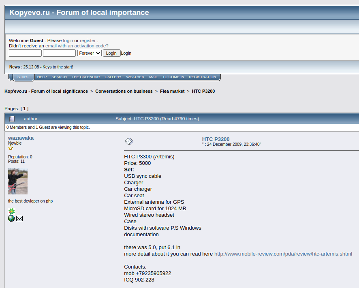Follow the register link in welcome text
359x288 pixels.
click(x=88, y=41)
